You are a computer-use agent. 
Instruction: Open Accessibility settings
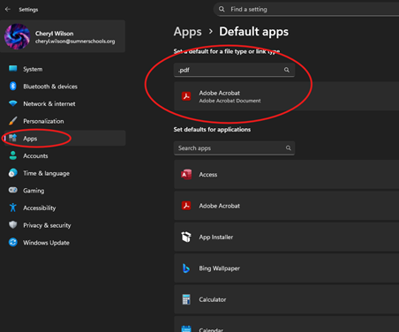tap(64, 207)
